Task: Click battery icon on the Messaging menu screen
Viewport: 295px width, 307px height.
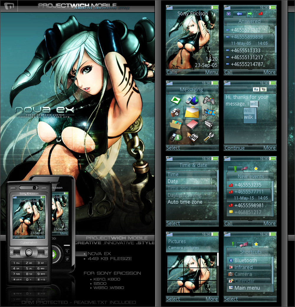Action: pyautogui.click(x=214, y=83)
